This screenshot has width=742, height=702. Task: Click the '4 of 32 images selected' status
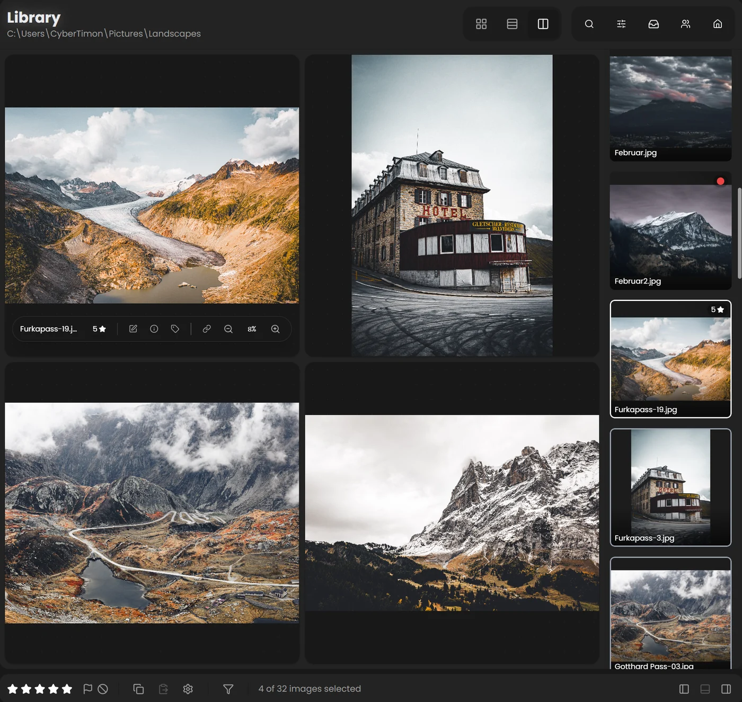point(310,689)
